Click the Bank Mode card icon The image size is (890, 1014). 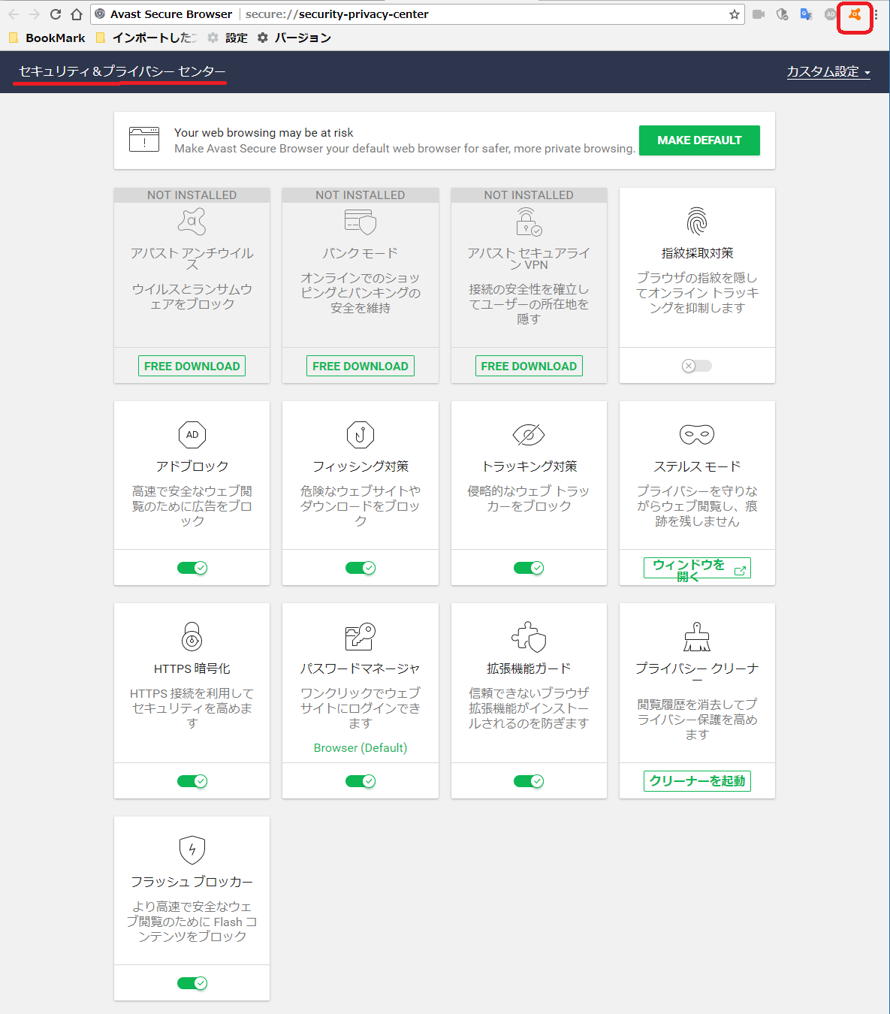(x=361, y=222)
